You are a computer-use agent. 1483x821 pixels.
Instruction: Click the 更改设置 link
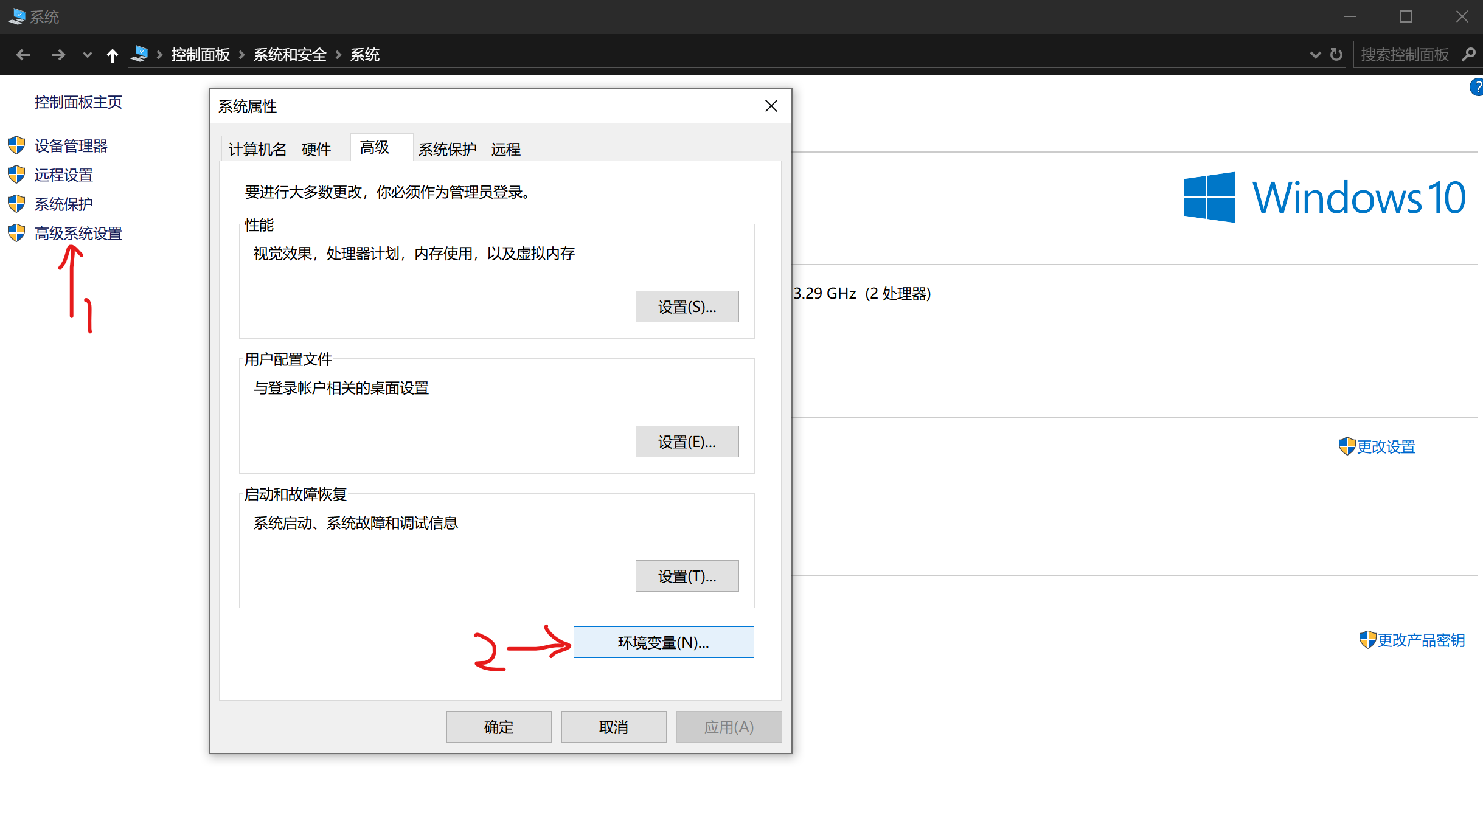pyautogui.click(x=1386, y=446)
